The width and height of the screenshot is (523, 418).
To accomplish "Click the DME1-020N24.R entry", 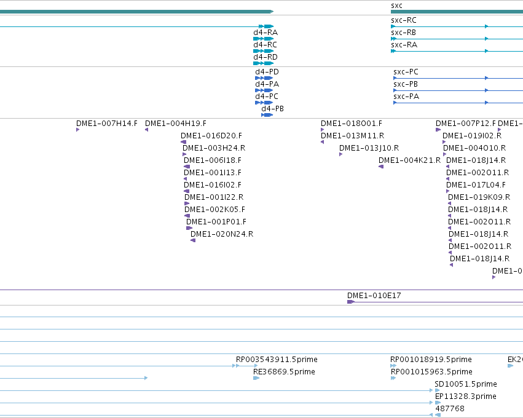I will (222, 235).
